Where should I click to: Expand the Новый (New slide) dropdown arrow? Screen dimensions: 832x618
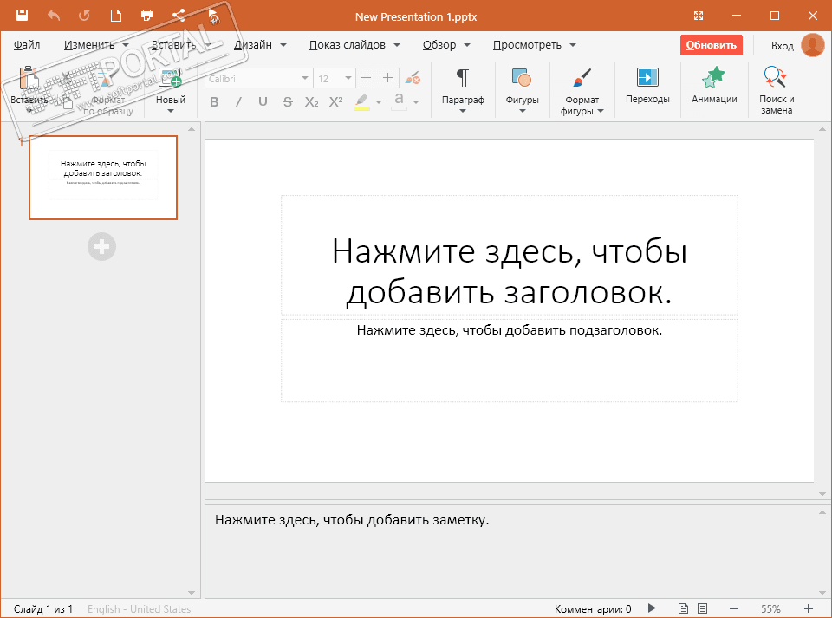point(170,110)
